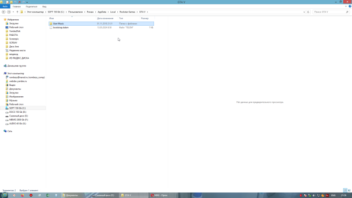
Task: Sort by Тип column header
Action: (129, 18)
